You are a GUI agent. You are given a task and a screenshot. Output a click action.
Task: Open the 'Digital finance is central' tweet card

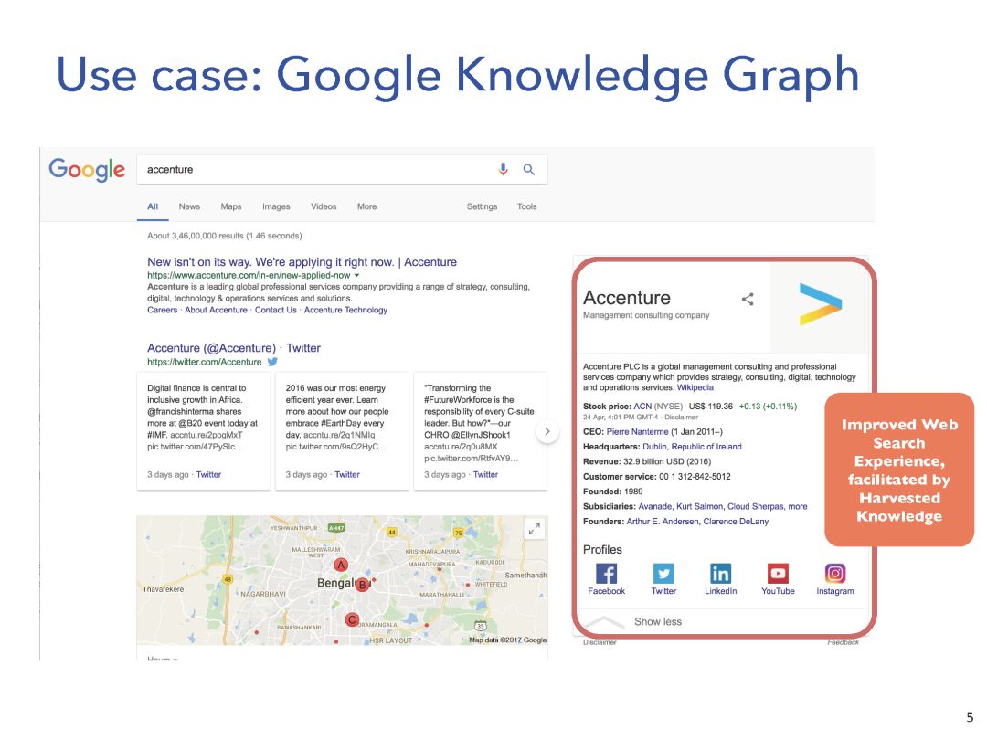coord(203,431)
